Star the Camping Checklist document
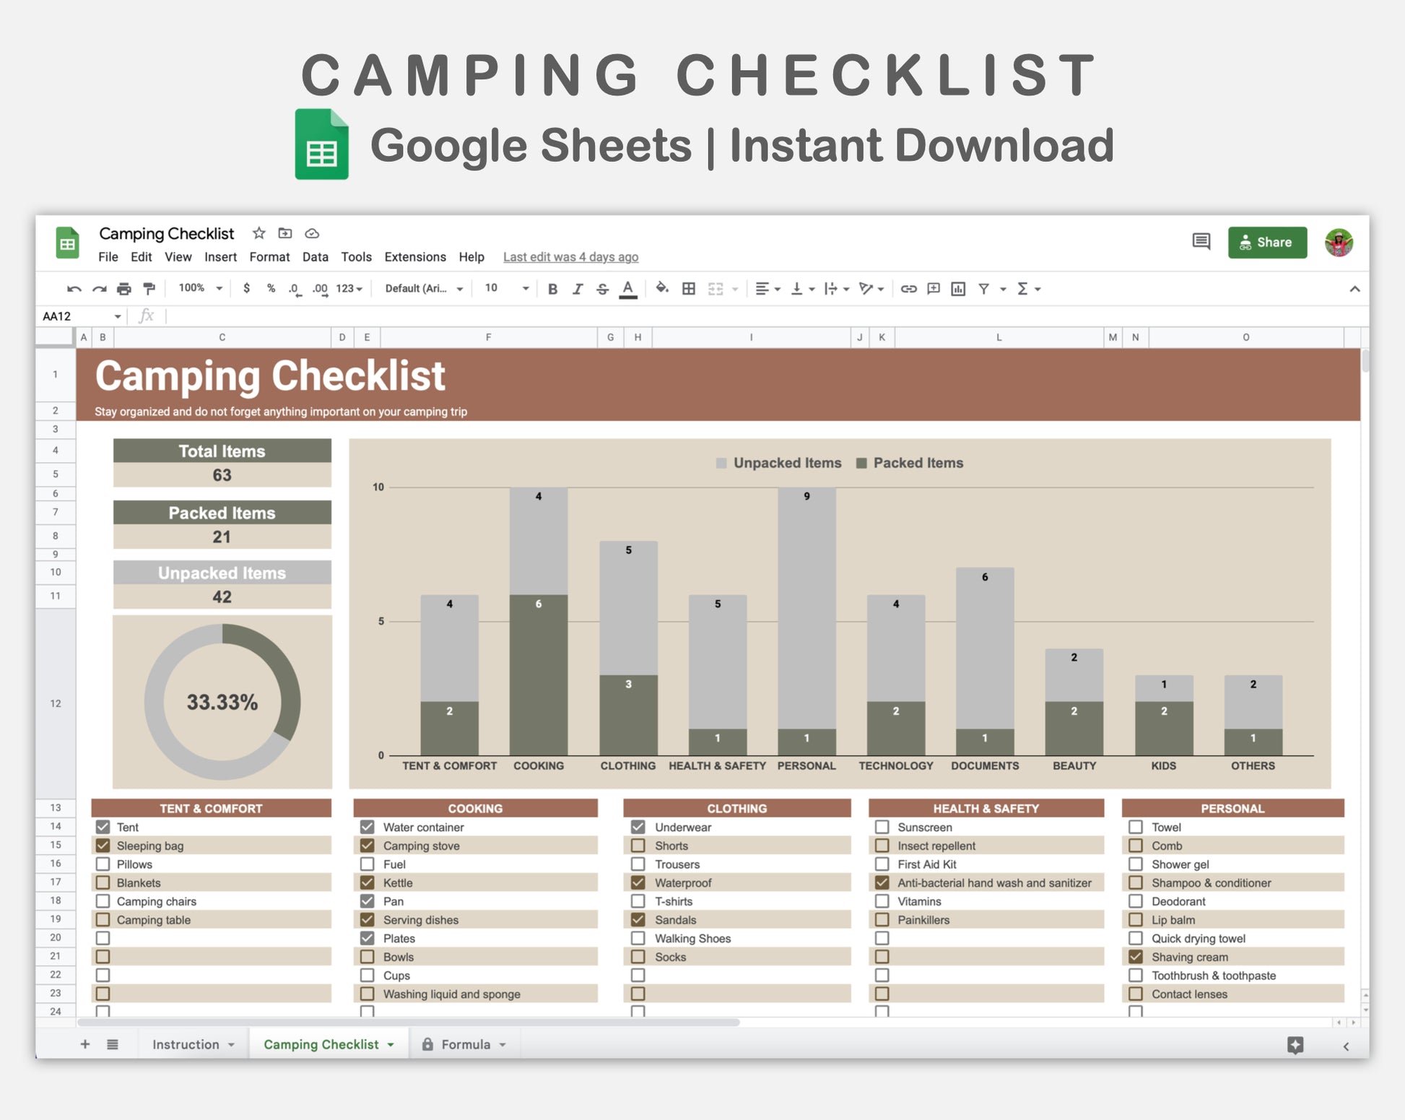This screenshot has width=1405, height=1120. coord(258,233)
